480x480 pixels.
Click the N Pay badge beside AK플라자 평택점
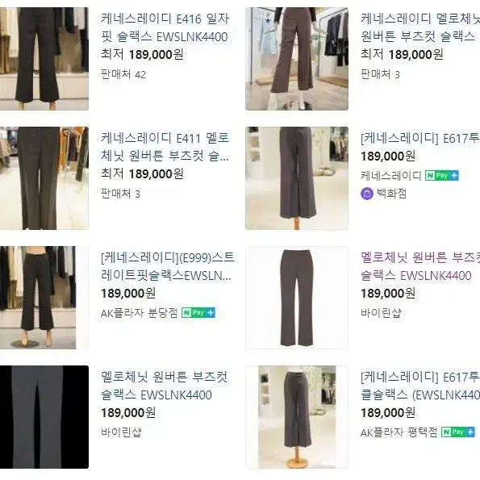[458, 432]
